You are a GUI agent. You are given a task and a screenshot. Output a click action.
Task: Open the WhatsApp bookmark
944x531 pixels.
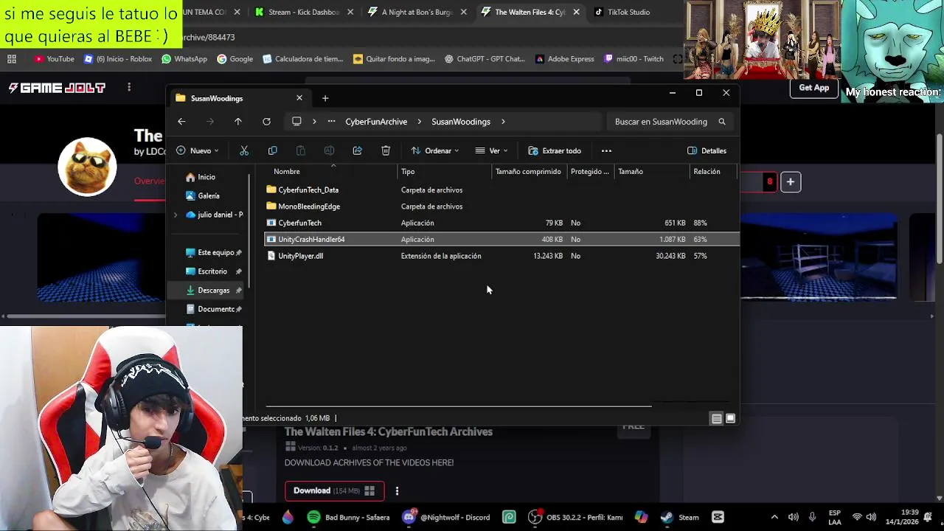coord(184,59)
